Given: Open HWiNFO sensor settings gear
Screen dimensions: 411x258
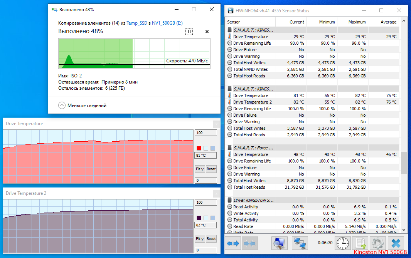Looking at the screenshot, I should pos(378,243).
